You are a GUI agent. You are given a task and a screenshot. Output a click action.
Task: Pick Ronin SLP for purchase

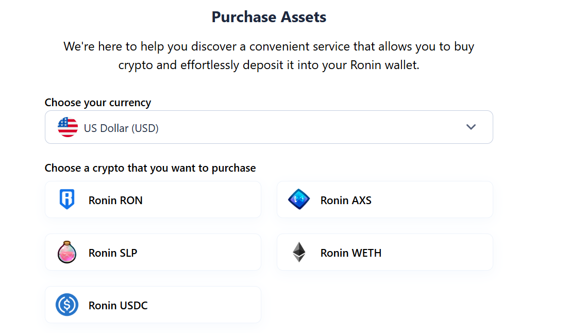pos(153,252)
